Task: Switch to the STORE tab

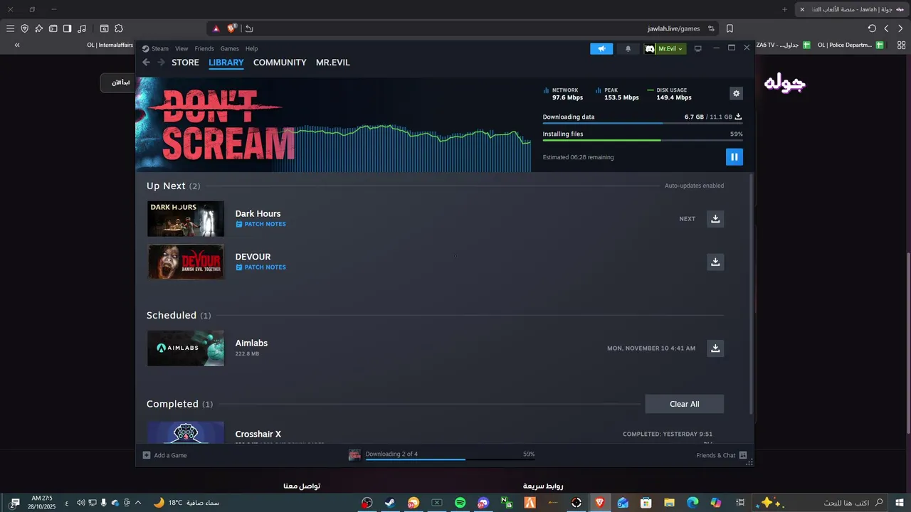Action: point(185,63)
